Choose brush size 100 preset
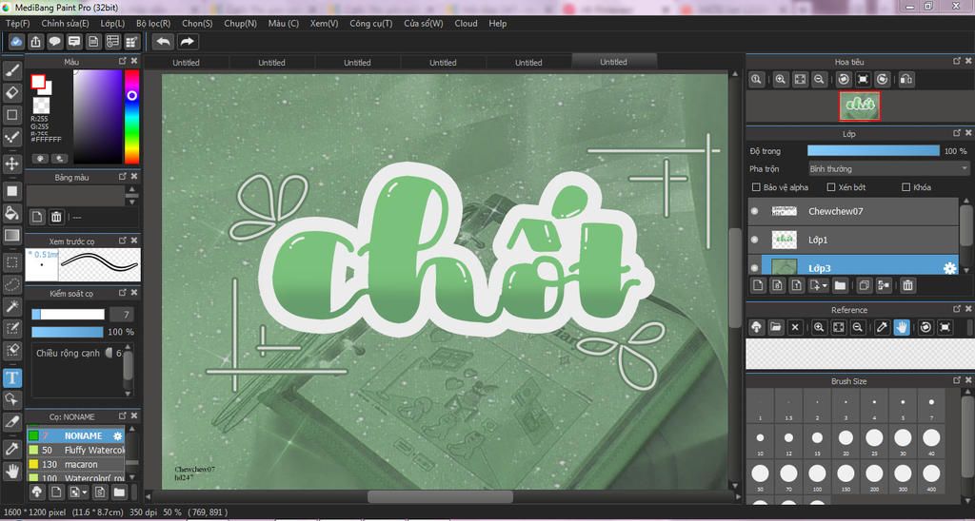The width and height of the screenshot is (975, 521). pos(817,475)
